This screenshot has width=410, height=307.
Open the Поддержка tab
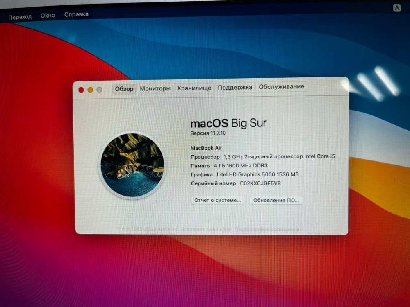[x=235, y=88]
